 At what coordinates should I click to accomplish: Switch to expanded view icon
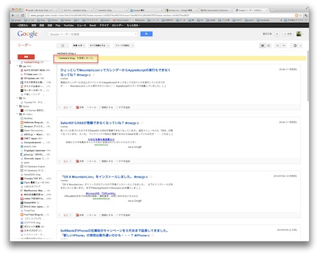262,46
